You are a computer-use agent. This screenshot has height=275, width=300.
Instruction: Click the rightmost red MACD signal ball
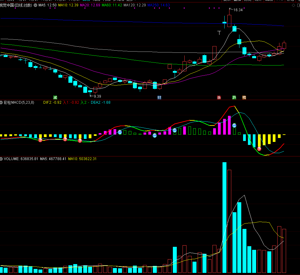tap(259, 149)
